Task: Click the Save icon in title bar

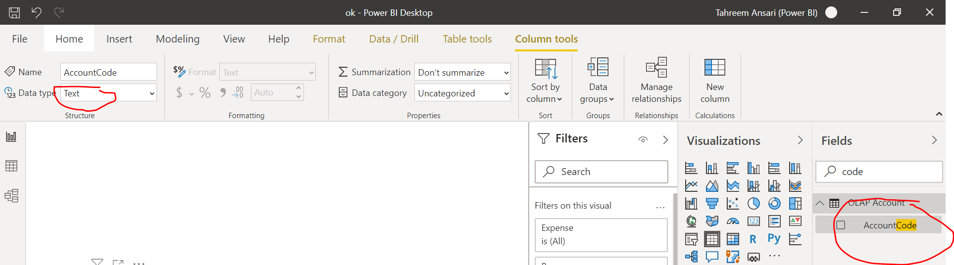Action: pyautogui.click(x=14, y=12)
